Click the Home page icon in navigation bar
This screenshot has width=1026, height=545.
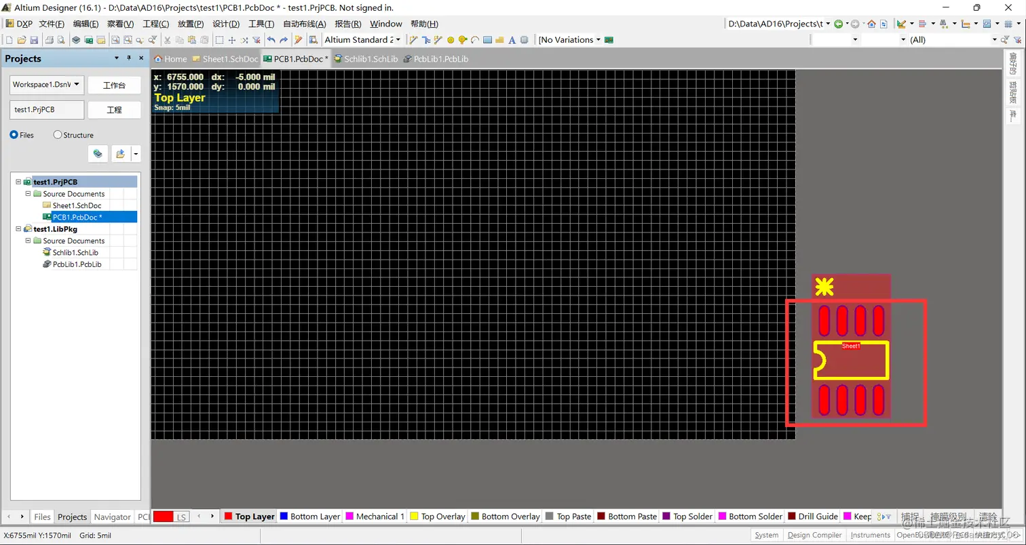click(871, 24)
